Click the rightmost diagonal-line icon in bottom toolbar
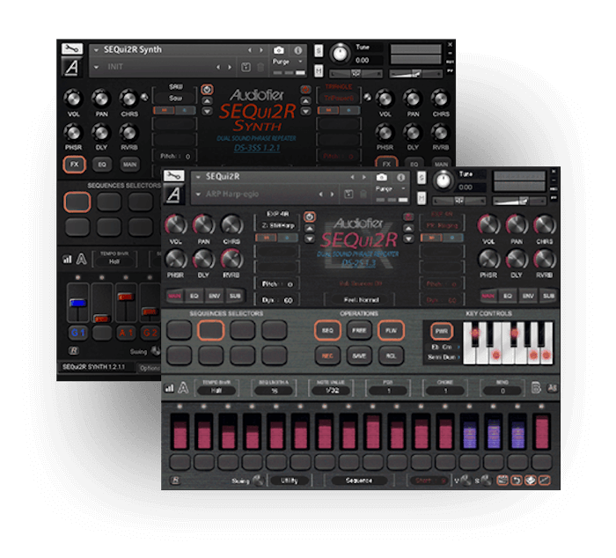Screen dimensions: 616x558 [545, 481]
